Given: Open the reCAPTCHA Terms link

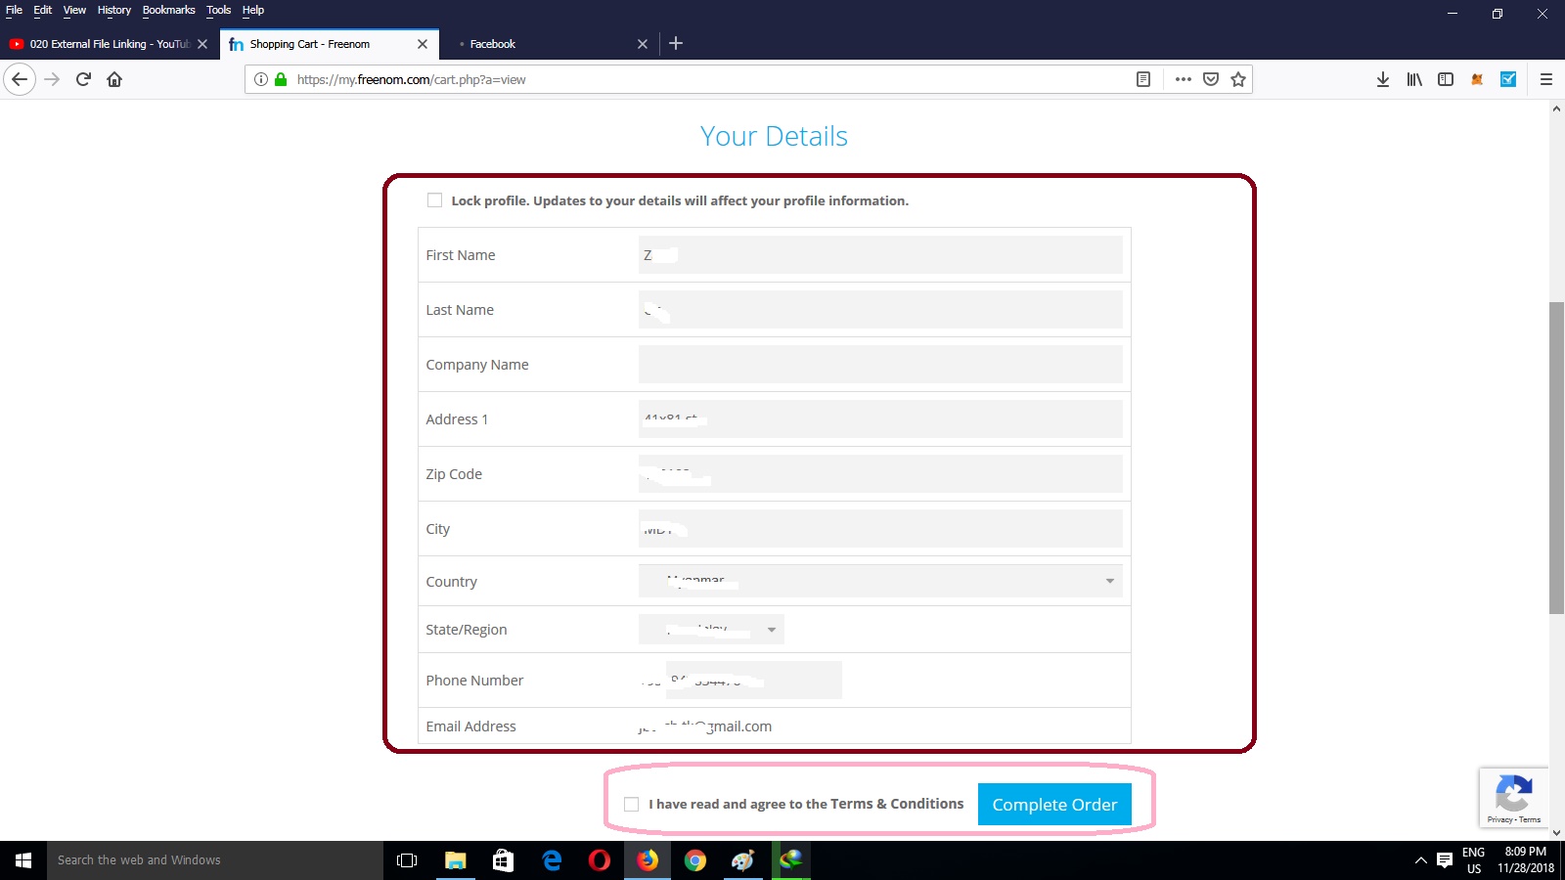Looking at the screenshot, I should (1530, 819).
